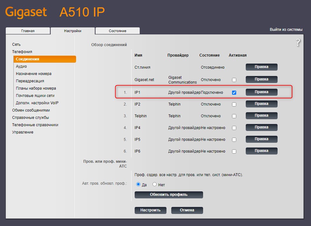The width and height of the screenshot is (311, 226).
Task: Tick the active checkbox for IP5
Action: [x=234, y=140]
